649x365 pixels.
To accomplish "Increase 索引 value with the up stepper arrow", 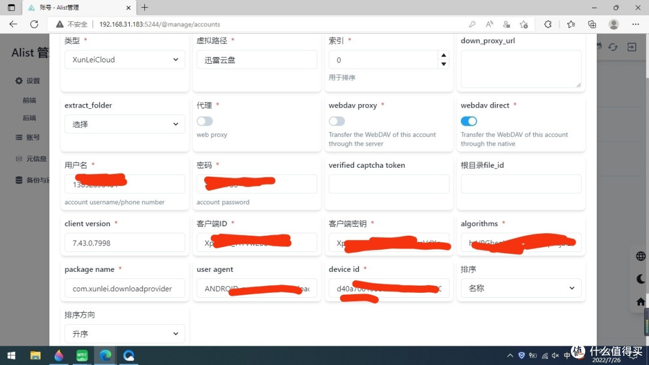I will [x=443, y=55].
